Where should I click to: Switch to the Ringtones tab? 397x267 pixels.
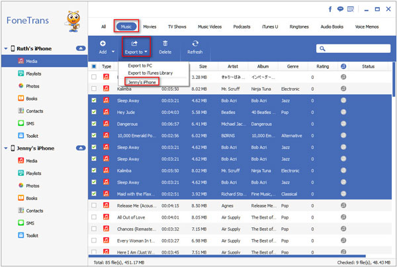tap(299, 27)
